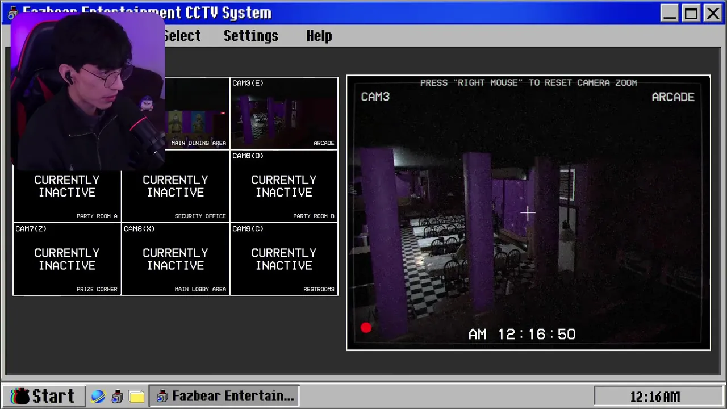Screen dimensions: 727x409
Task: Close the CCTV System window
Action: point(712,13)
